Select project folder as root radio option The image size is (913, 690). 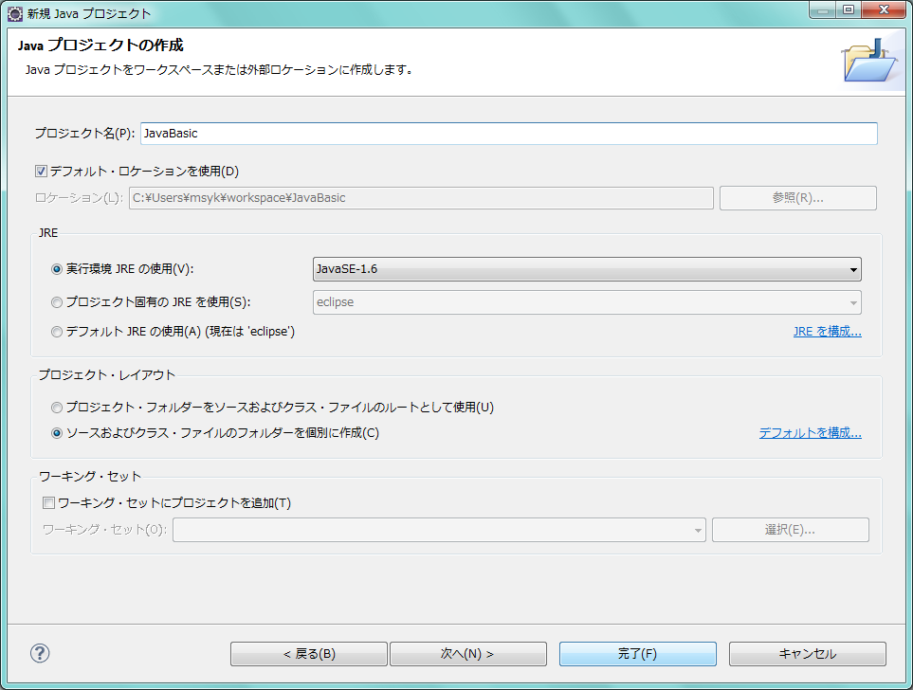coord(57,408)
